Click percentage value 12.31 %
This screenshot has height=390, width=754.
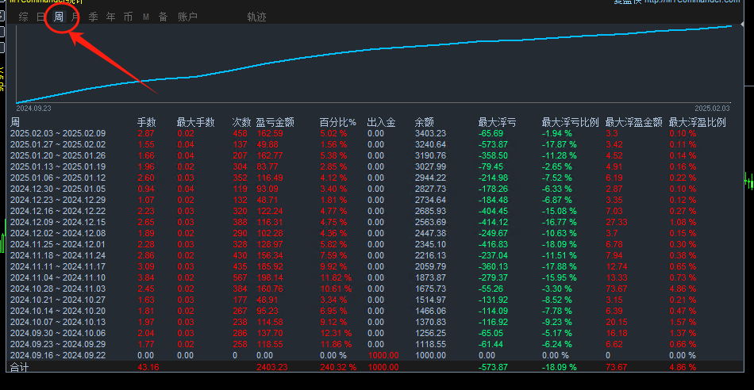337,334
